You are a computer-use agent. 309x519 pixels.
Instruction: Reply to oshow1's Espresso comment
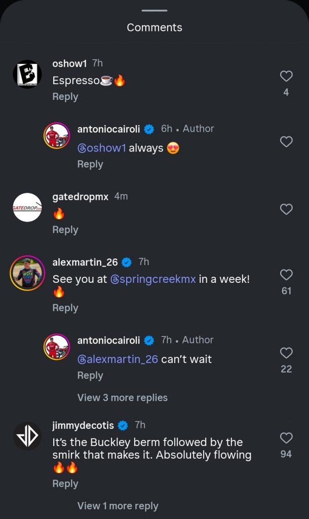pyautogui.click(x=65, y=97)
